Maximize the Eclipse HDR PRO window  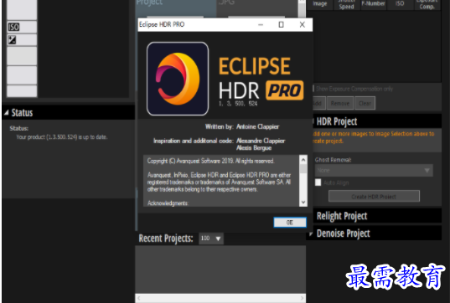pos(282,24)
